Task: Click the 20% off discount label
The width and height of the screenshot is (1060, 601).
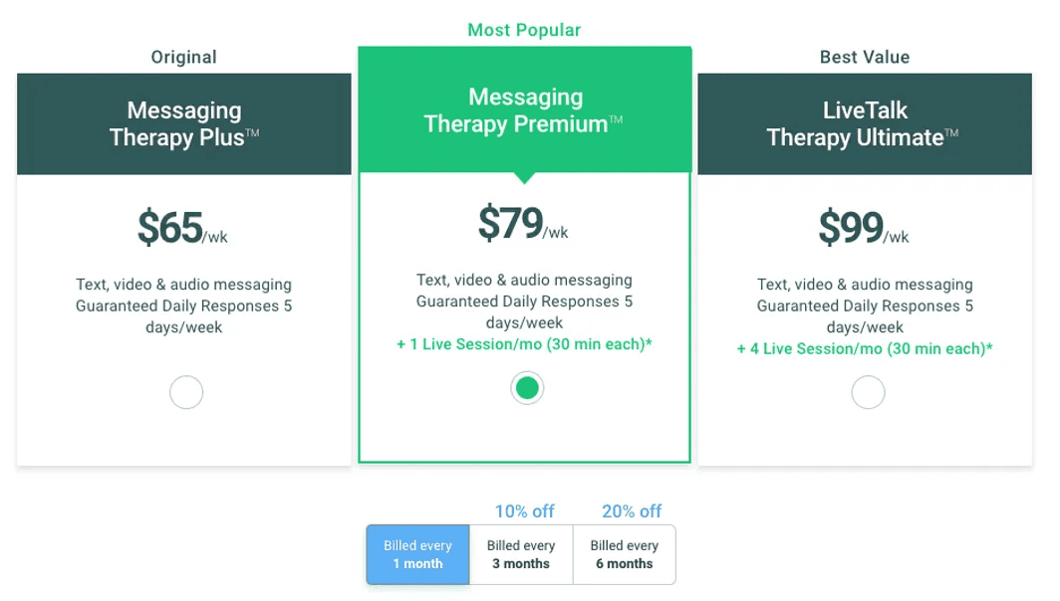Action: (631, 511)
